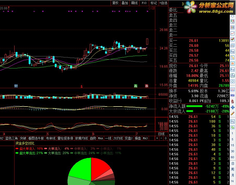The width and height of the screenshot is (236, 185).
Task: Select the 蓝色三角 indicator tab
Action: coord(11,138)
